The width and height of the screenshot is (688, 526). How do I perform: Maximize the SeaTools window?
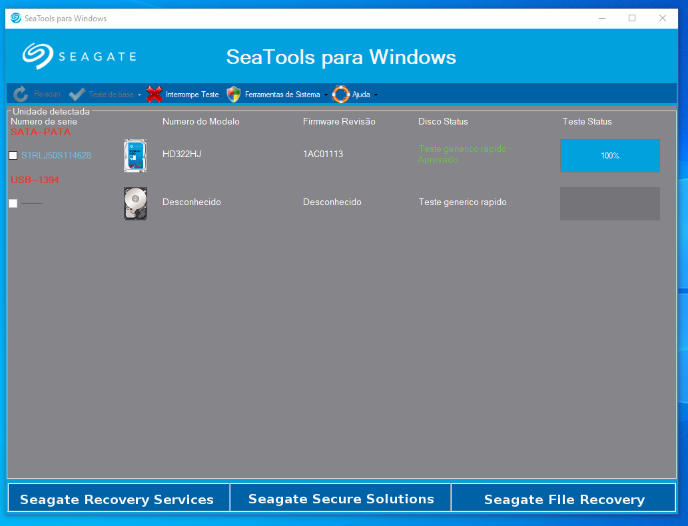[x=632, y=18]
